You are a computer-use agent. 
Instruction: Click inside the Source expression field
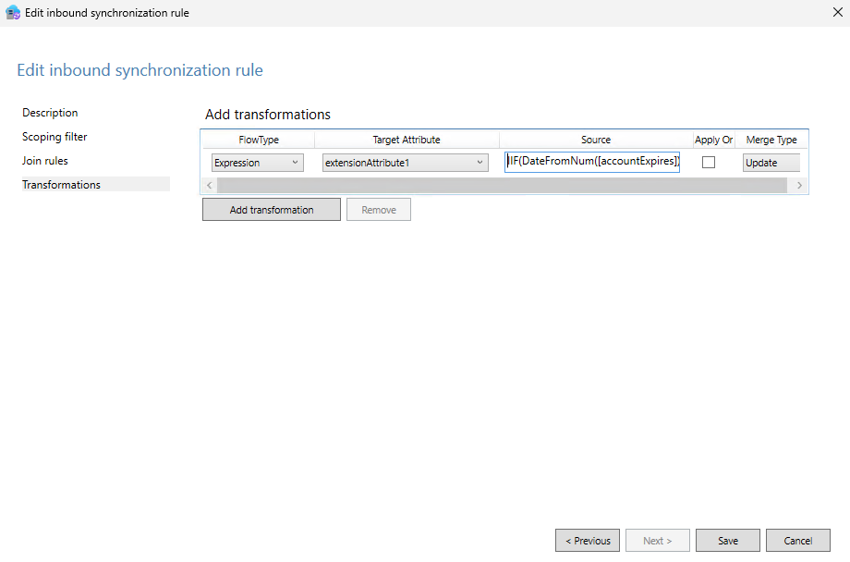591,161
